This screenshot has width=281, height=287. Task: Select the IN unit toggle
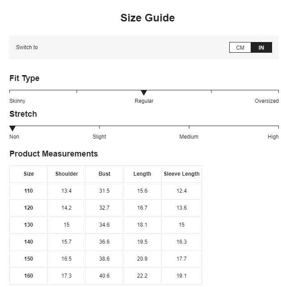click(261, 47)
